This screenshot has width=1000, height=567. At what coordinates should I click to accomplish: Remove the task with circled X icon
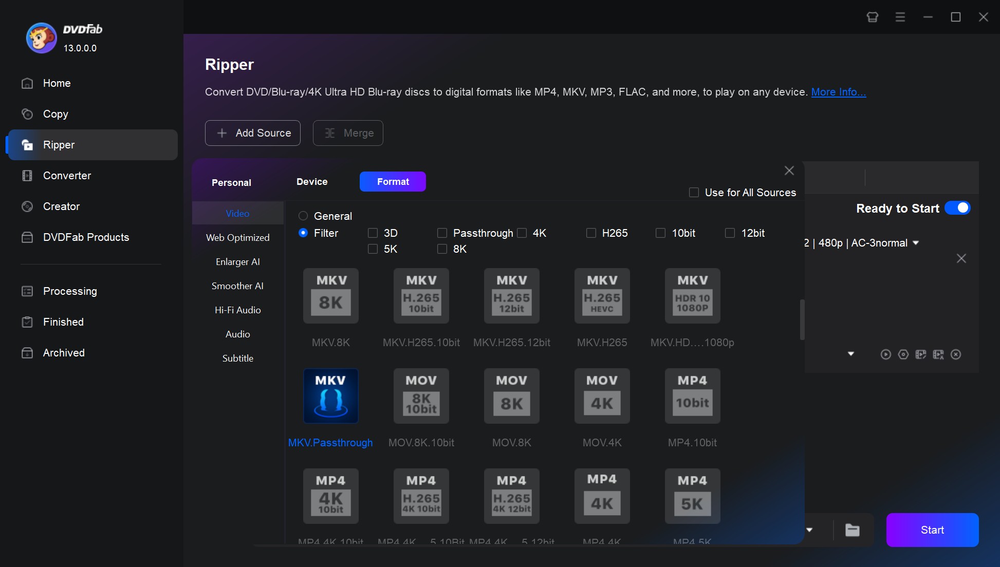956,354
